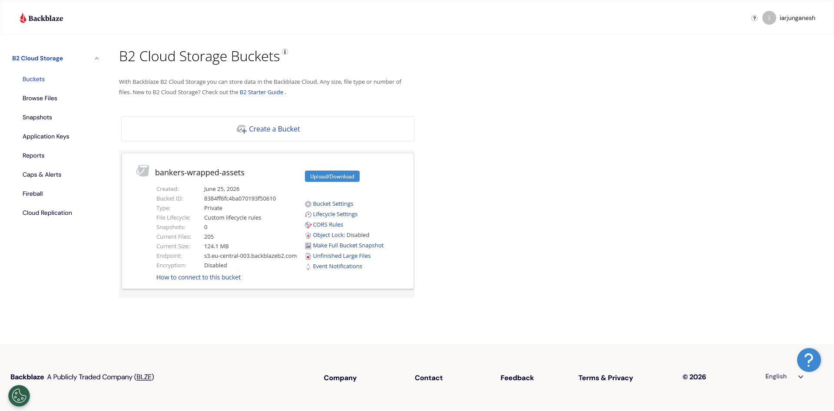Open the cookie preferences icon
834x411 pixels.
tap(19, 396)
